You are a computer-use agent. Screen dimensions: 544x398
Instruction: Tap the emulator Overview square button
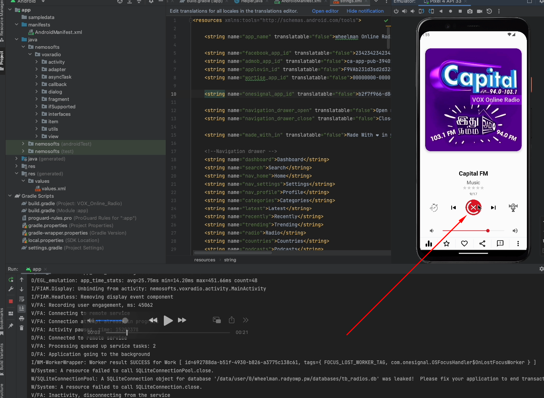[460, 11]
